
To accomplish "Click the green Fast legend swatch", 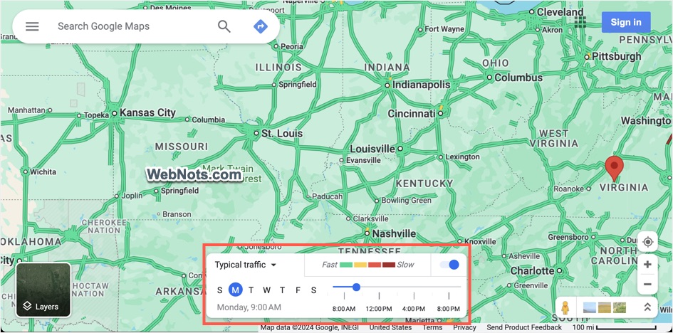I will tap(346, 265).
